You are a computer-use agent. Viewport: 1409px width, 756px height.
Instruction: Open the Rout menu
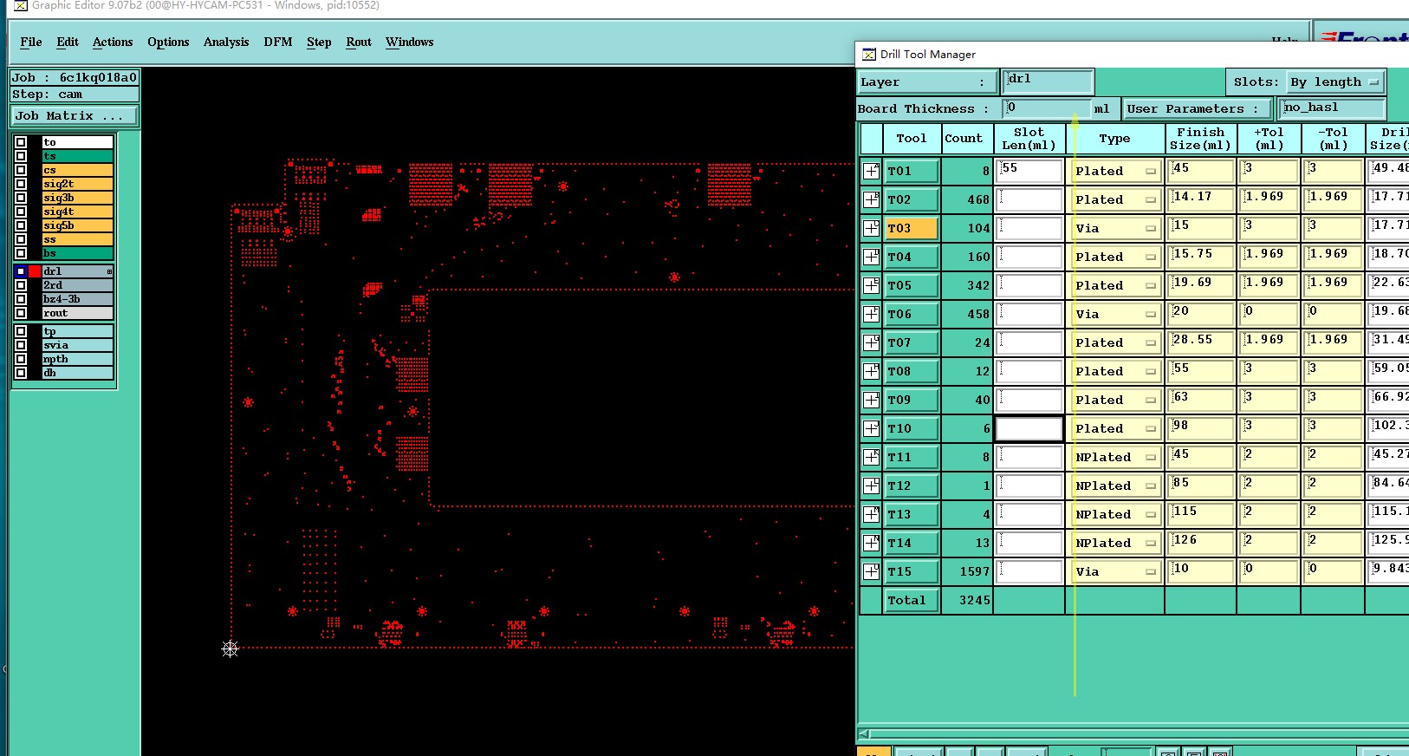[x=359, y=42]
